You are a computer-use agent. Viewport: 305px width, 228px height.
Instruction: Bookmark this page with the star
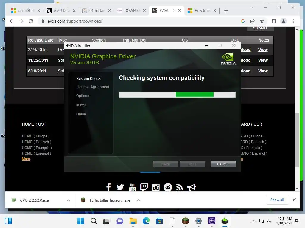262,21
